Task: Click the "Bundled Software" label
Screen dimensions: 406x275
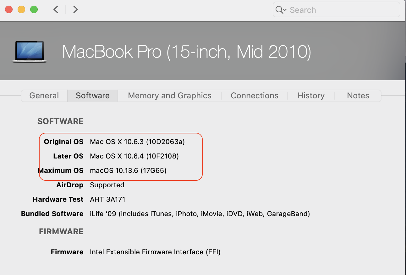Action: click(52, 214)
